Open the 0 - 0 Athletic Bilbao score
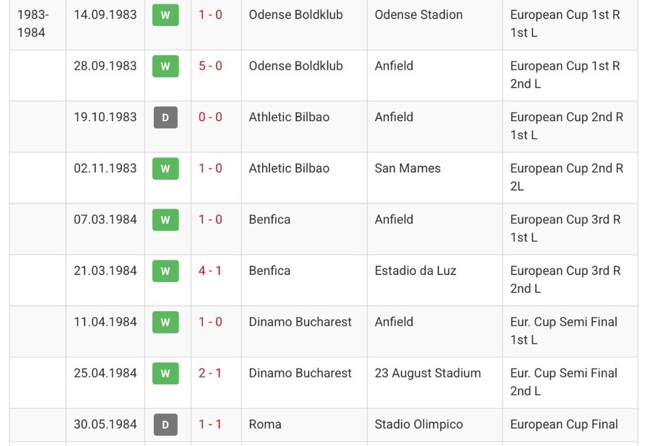 tap(210, 117)
